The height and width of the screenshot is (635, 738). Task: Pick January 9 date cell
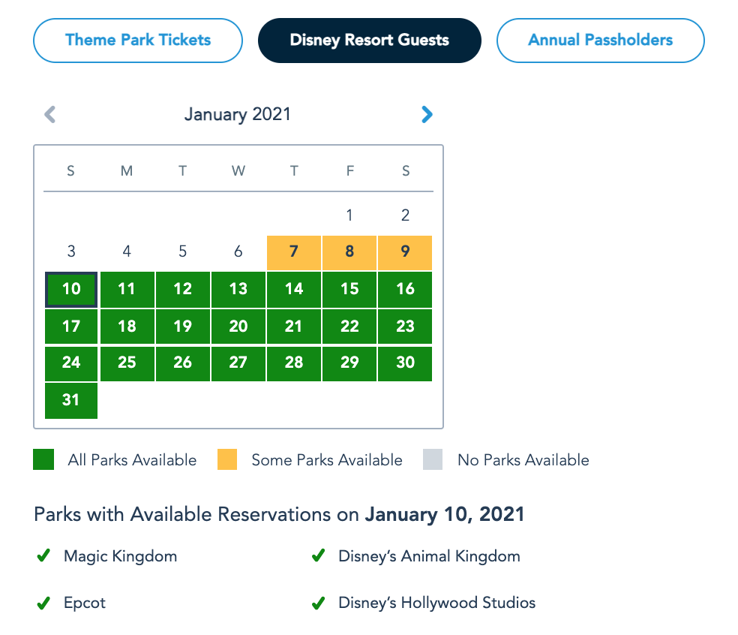point(405,252)
